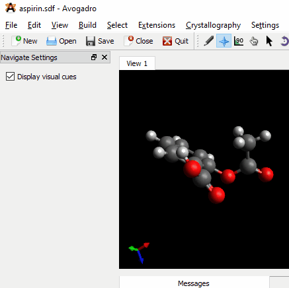Click the New document icon
The height and width of the screenshot is (288, 289).
(17, 41)
